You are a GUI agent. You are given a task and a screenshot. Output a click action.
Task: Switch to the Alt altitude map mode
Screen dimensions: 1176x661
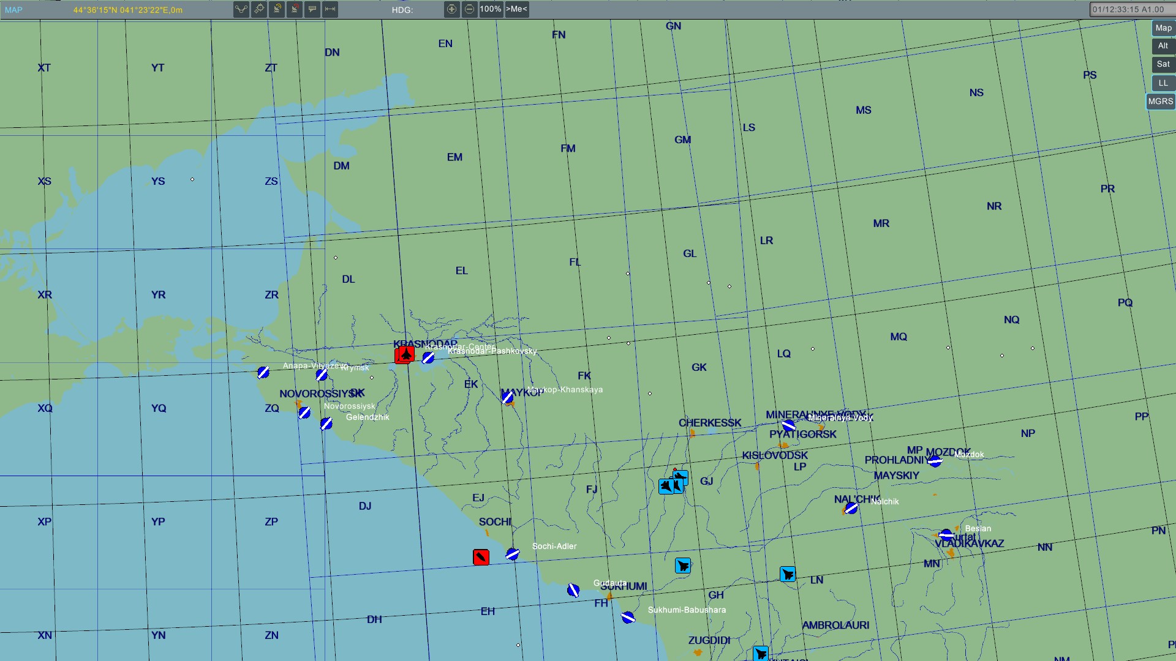(1163, 46)
